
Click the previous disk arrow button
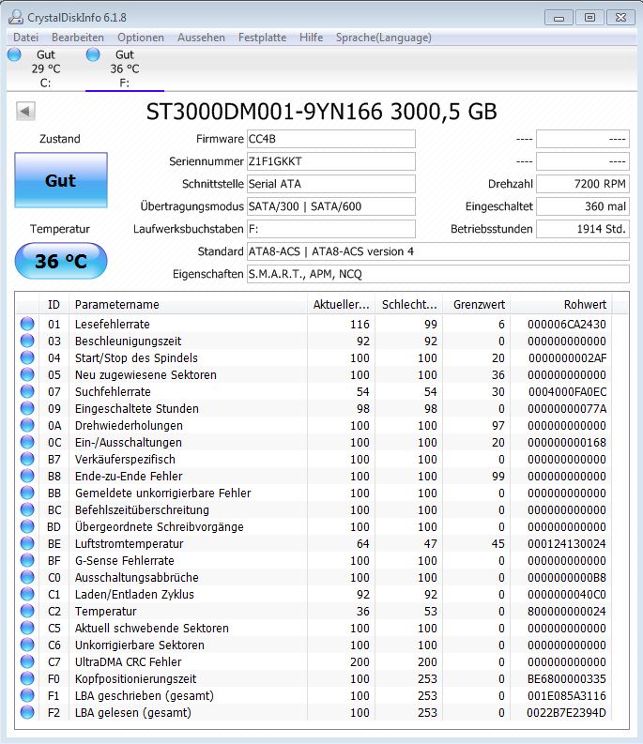pos(25,112)
